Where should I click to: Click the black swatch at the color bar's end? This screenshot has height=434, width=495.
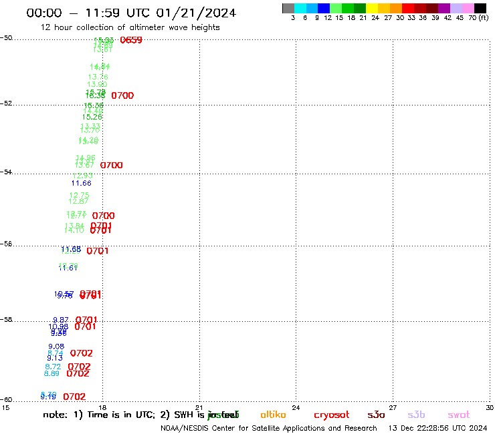[480, 9]
